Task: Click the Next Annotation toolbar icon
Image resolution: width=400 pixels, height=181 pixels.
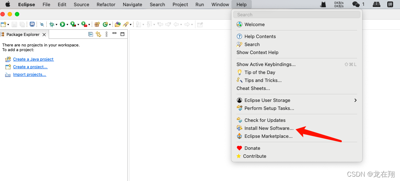Action: (x=138, y=24)
